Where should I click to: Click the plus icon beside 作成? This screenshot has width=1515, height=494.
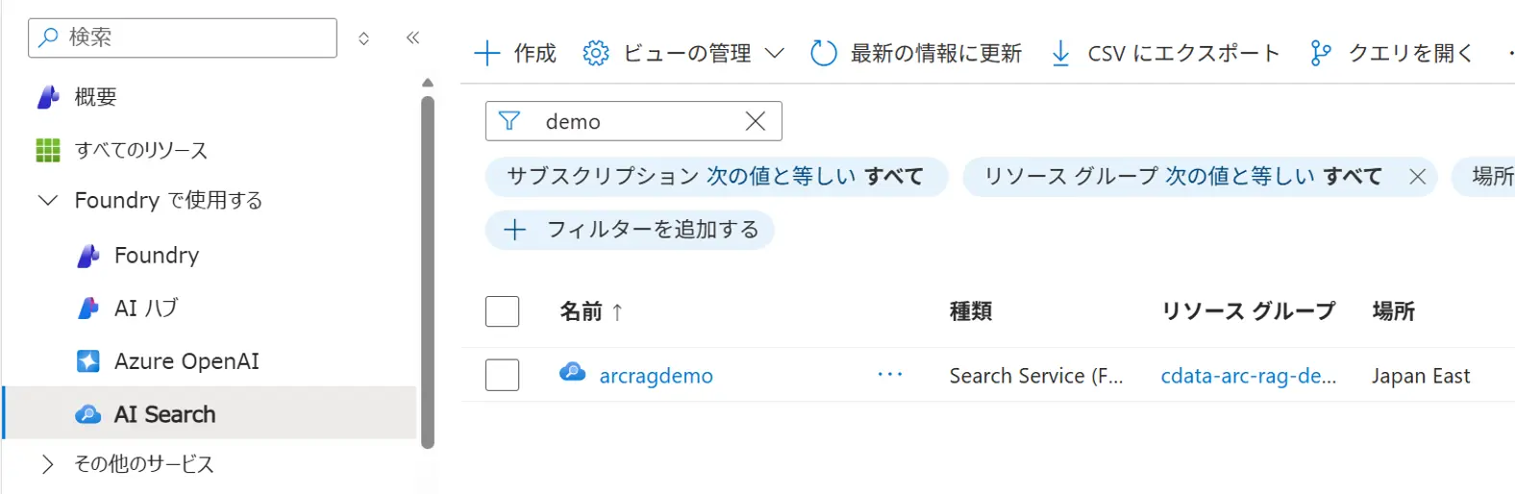(487, 53)
